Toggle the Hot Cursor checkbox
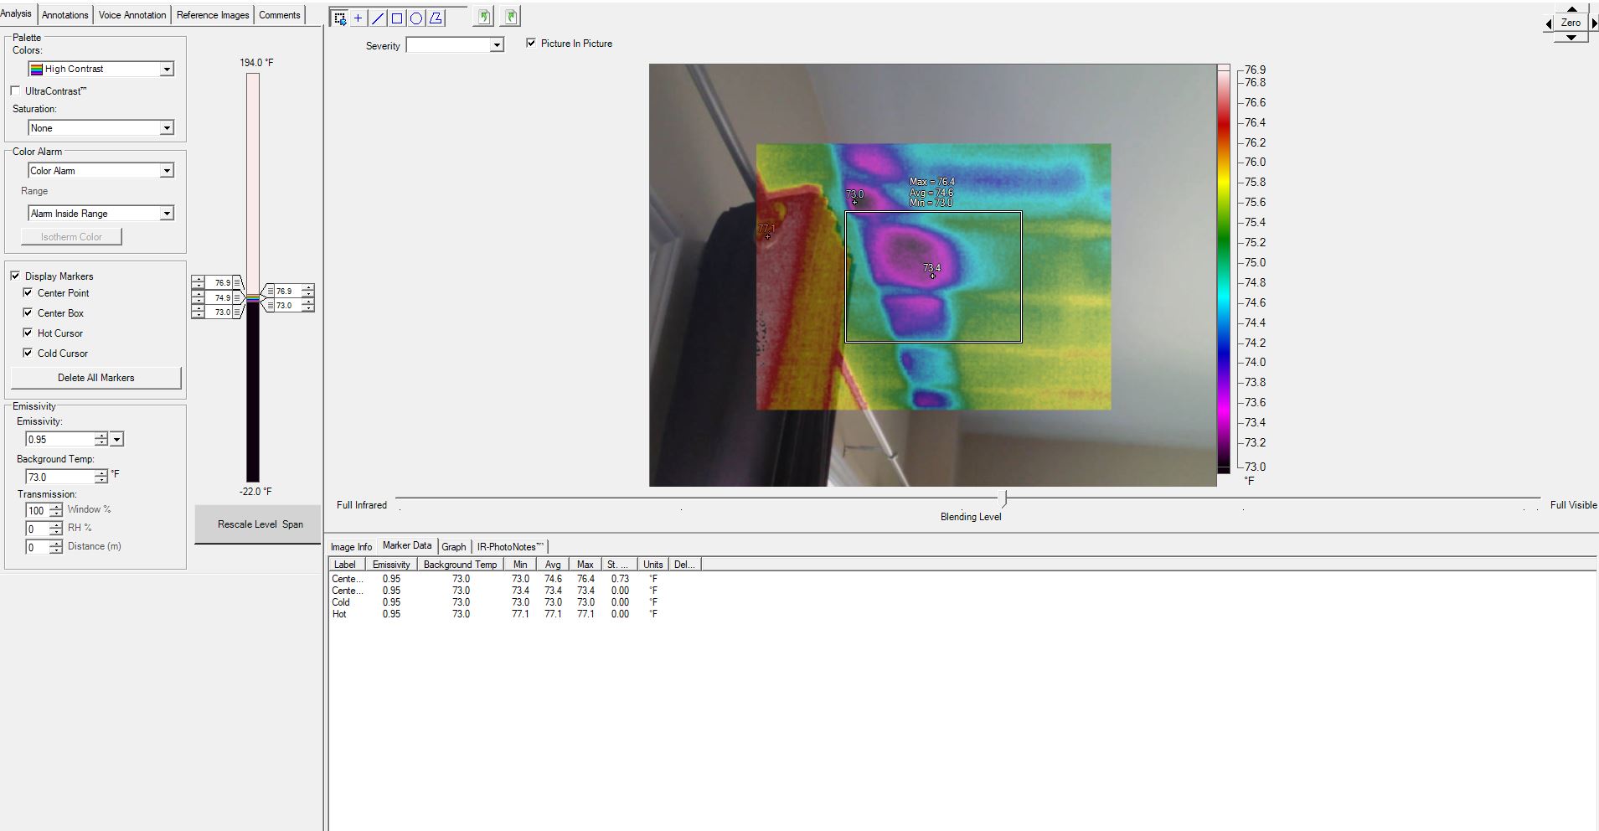This screenshot has height=831, width=1599. [28, 333]
